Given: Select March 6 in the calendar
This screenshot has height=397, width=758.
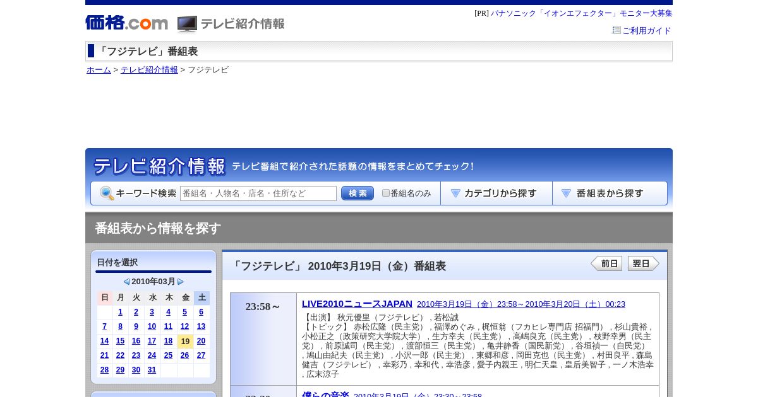Looking at the screenshot, I should tap(201, 312).
